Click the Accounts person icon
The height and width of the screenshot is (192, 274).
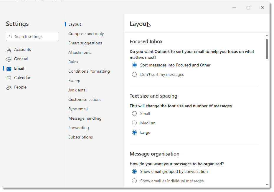point(9,49)
